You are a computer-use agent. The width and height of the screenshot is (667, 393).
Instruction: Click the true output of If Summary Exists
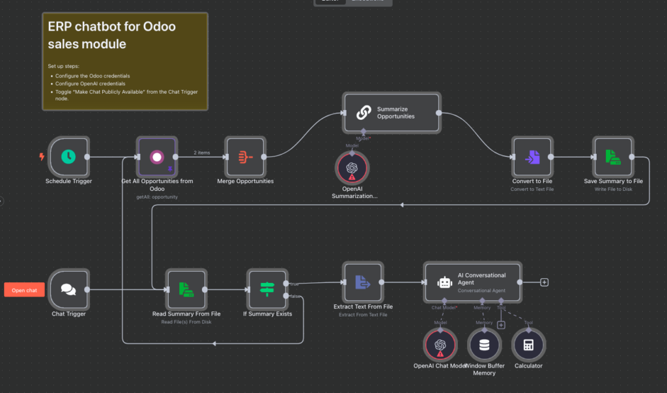click(286, 284)
